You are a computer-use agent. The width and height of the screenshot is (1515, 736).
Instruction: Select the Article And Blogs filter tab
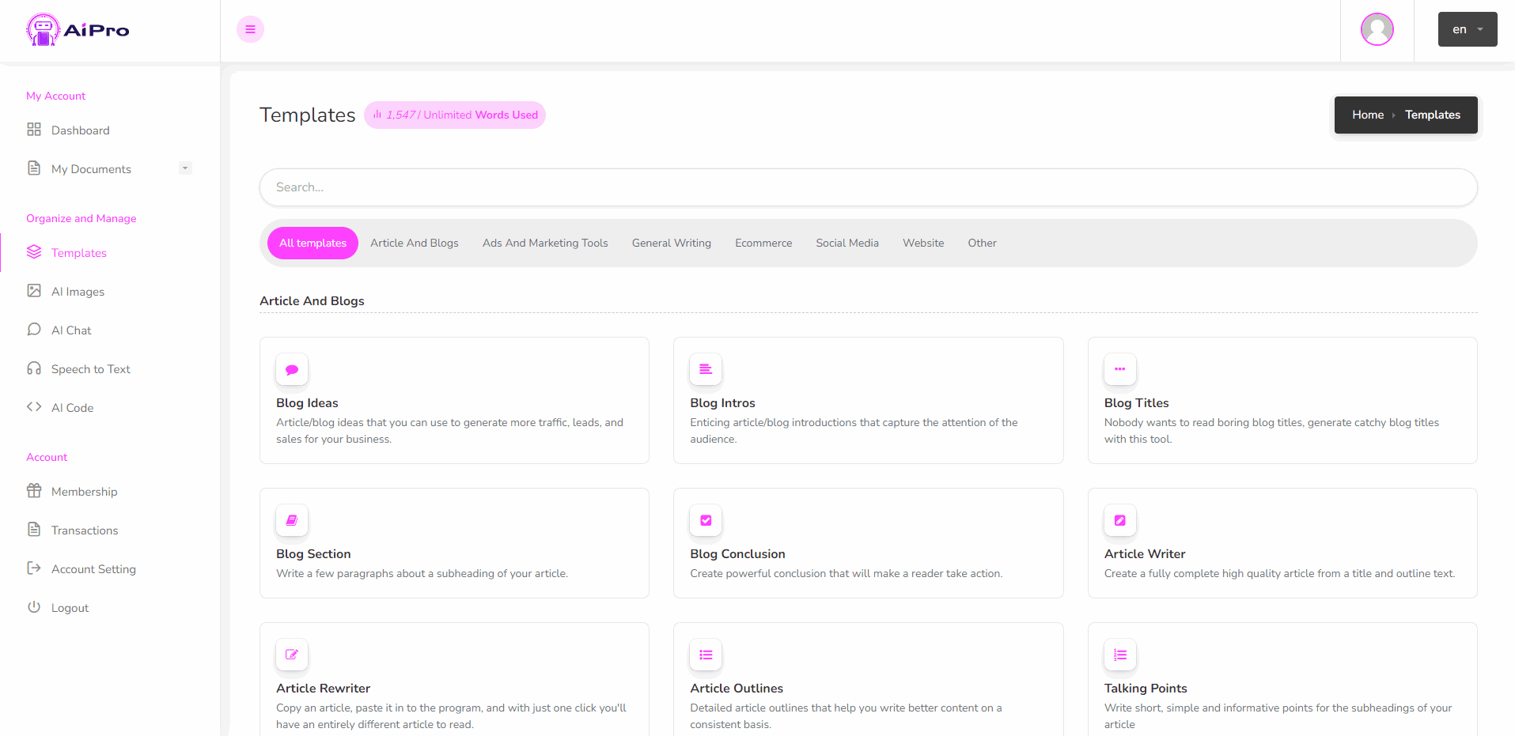(x=415, y=243)
